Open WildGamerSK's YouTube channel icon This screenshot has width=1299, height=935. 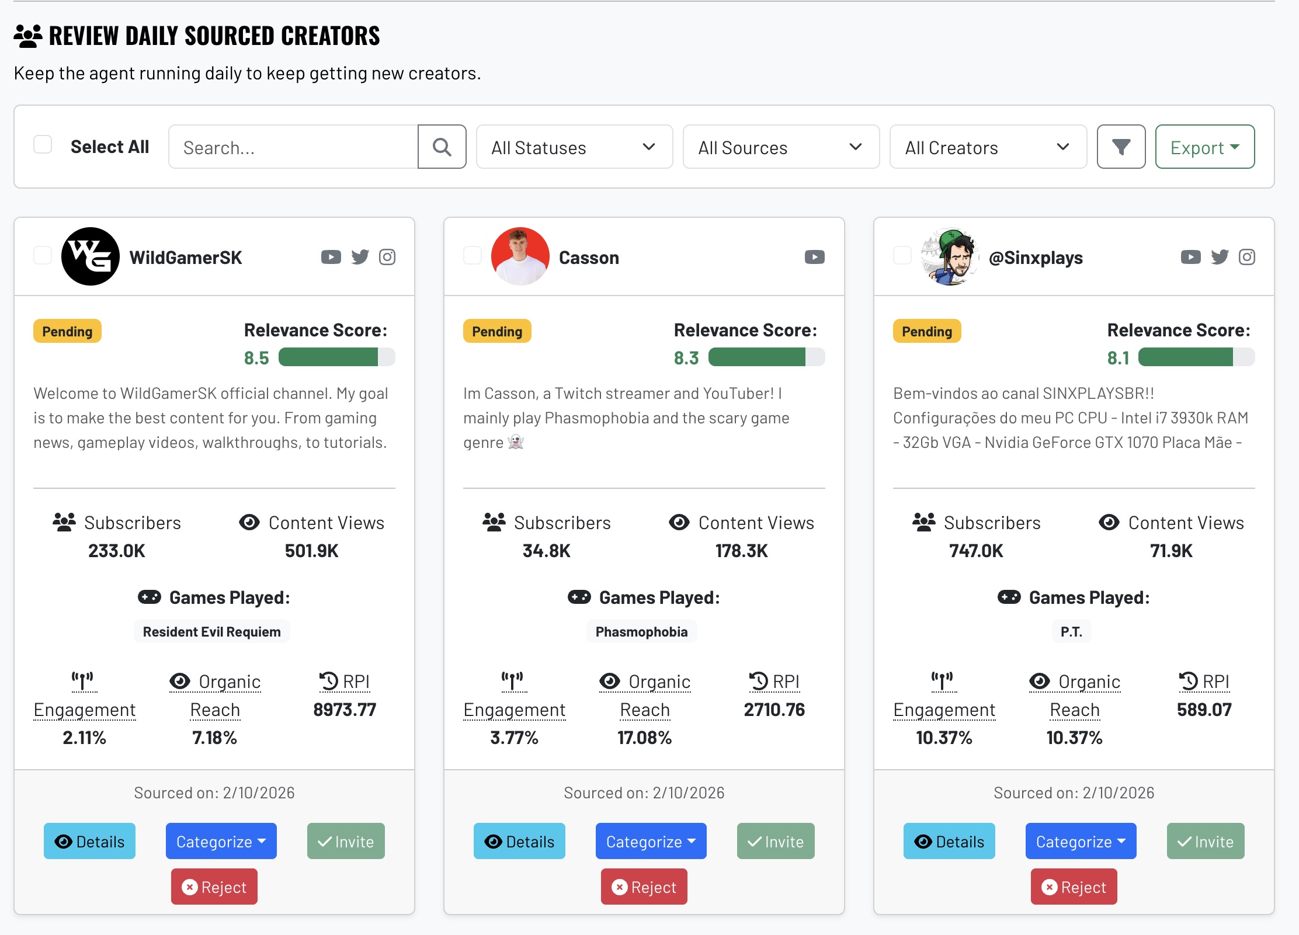331,256
